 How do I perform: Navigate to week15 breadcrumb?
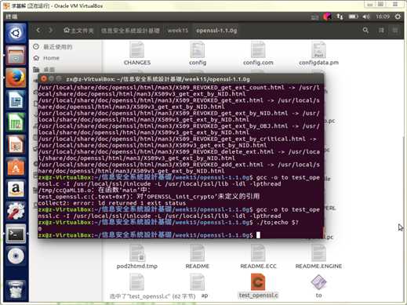178,31
